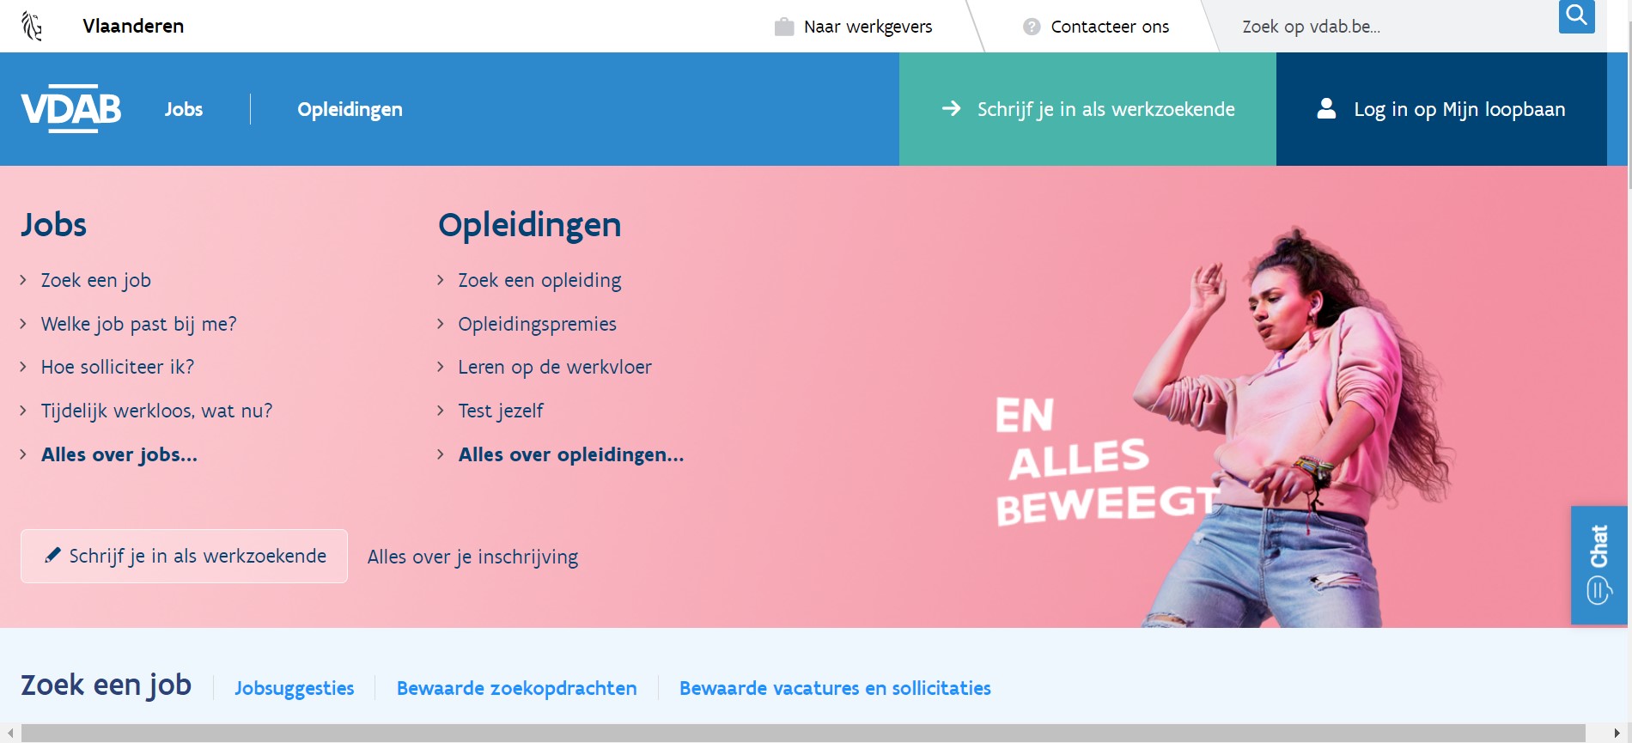This screenshot has height=743, width=1632.
Task: Click the pencil icon in the pink section's Schrijf je in button
Action: pyautogui.click(x=52, y=555)
